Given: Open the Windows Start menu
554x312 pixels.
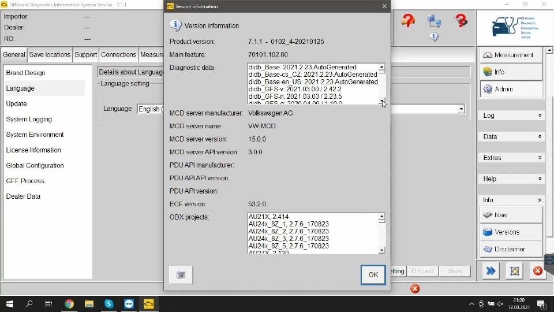Looking at the screenshot, I should (10, 304).
